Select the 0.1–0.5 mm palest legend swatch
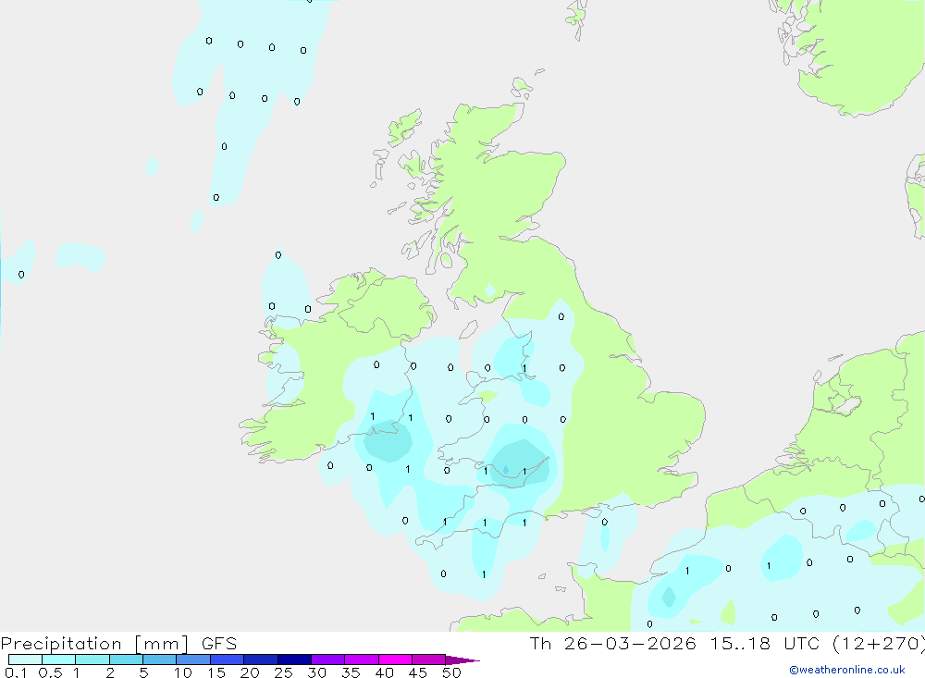The width and height of the screenshot is (925, 678). click(x=25, y=660)
